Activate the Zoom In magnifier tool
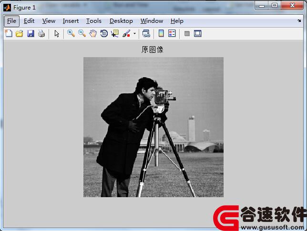Screen dimensions: 307x231 tap(71, 33)
